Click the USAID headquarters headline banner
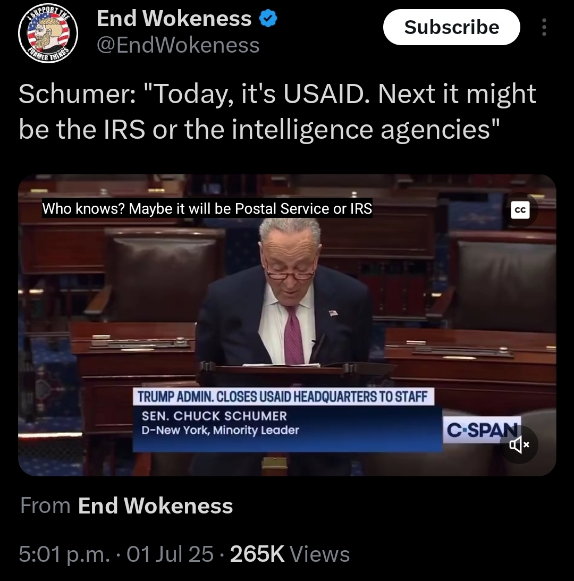Viewport: 574px width, 581px height. point(283,397)
